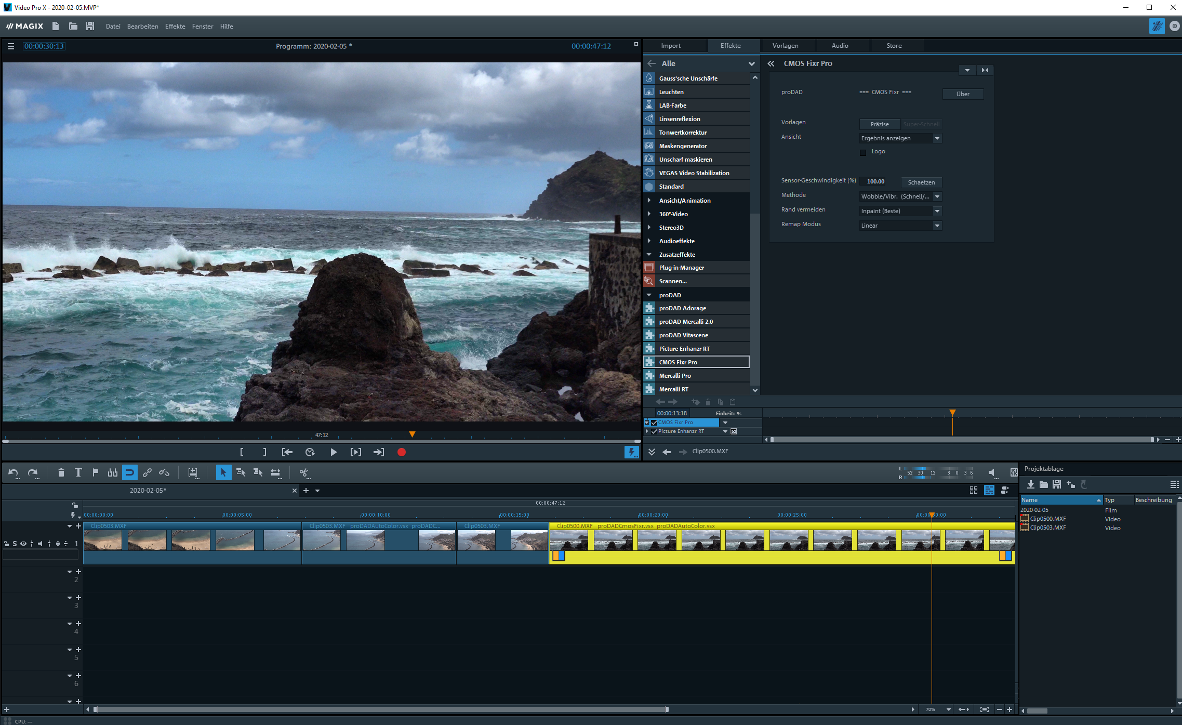This screenshot has height=725, width=1182.
Task: Mute track 1 with the speaker icon
Action: pos(40,544)
